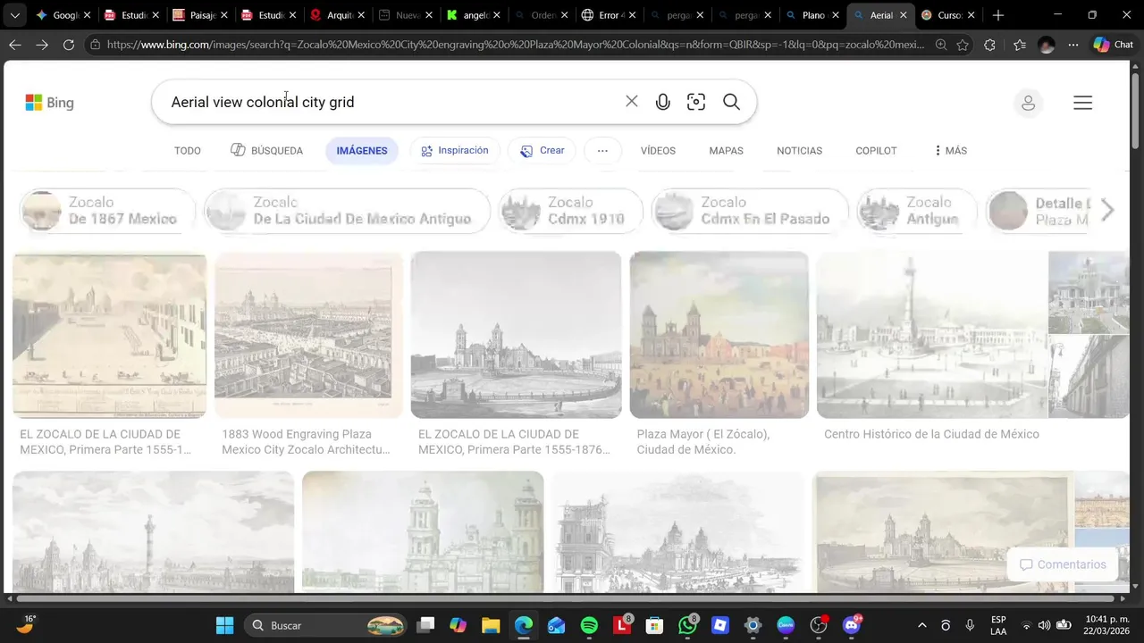
Task: Open the new tab plus button
Action: point(998,15)
